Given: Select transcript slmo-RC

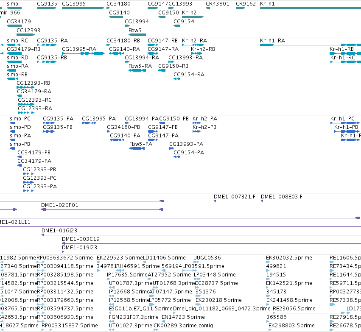Looking at the screenshot, I should point(17,41).
